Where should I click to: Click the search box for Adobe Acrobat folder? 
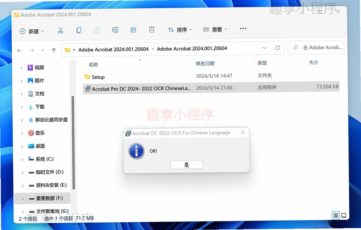click(316, 48)
